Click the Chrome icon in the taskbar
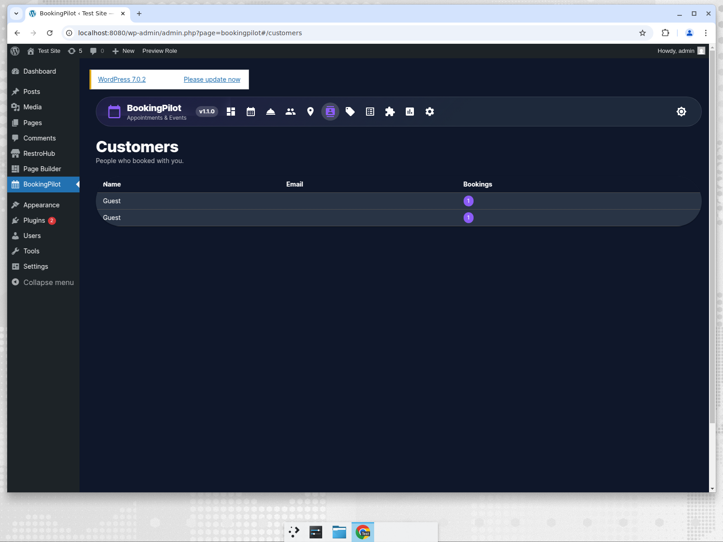Viewport: 723px width, 542px height. 363,532
